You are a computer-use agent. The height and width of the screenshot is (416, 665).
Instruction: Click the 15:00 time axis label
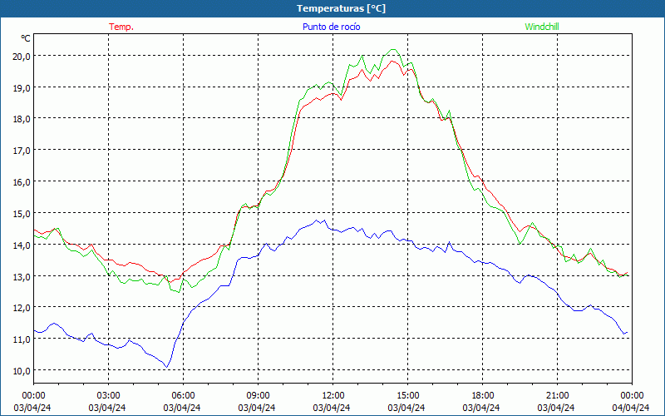click(407, 396)
